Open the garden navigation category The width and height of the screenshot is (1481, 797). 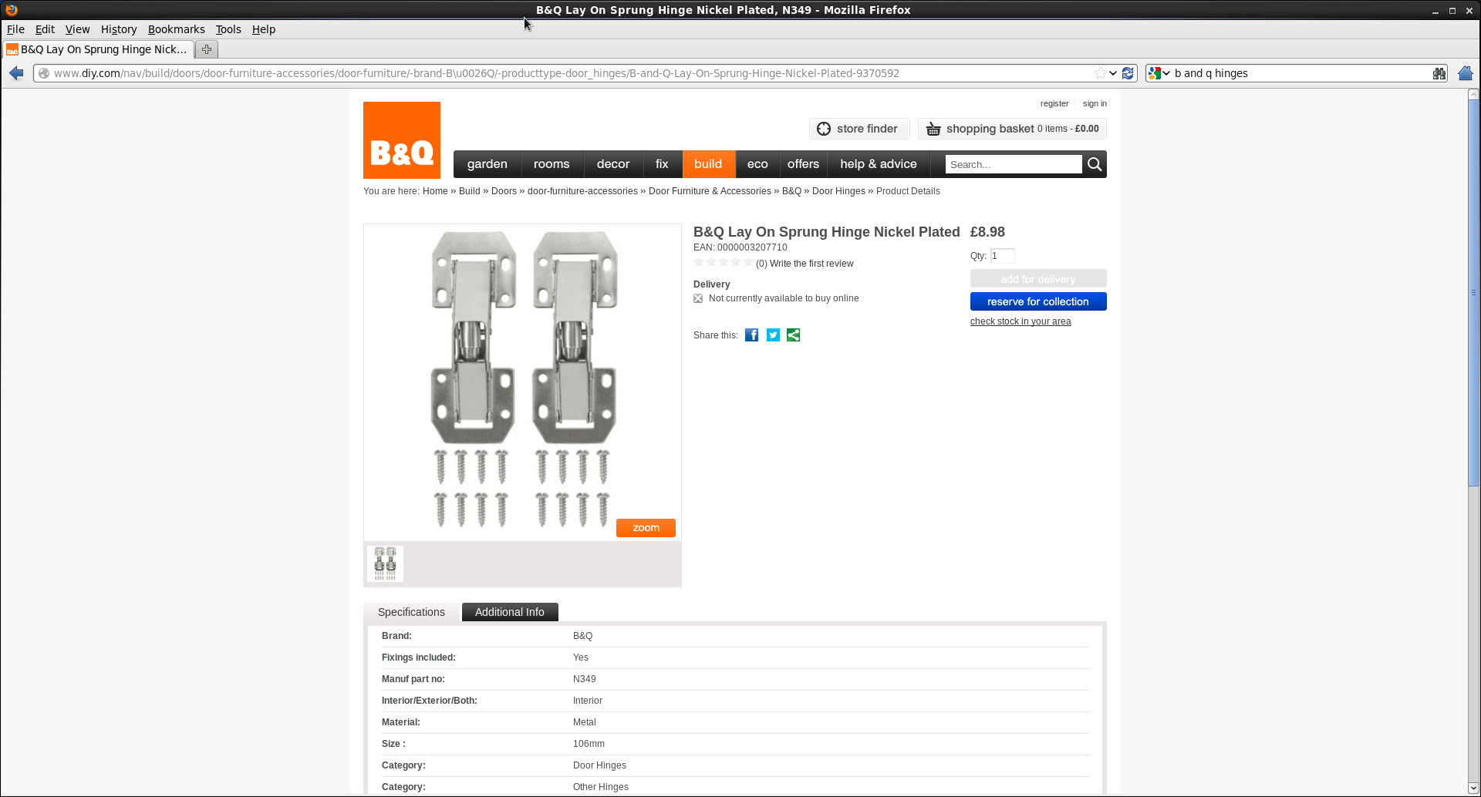tap(487, 164)
